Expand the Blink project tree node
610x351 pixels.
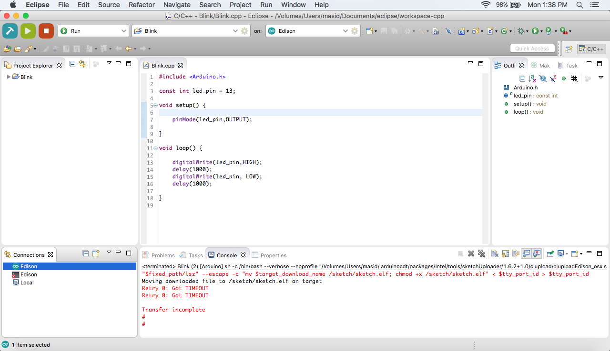click(x=8, y=77)
